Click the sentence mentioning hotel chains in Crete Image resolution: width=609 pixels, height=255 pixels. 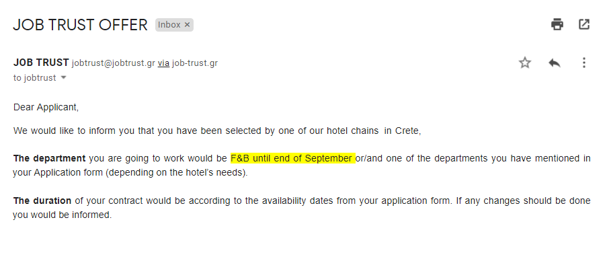pyautogui.click(x=217, y=131)
